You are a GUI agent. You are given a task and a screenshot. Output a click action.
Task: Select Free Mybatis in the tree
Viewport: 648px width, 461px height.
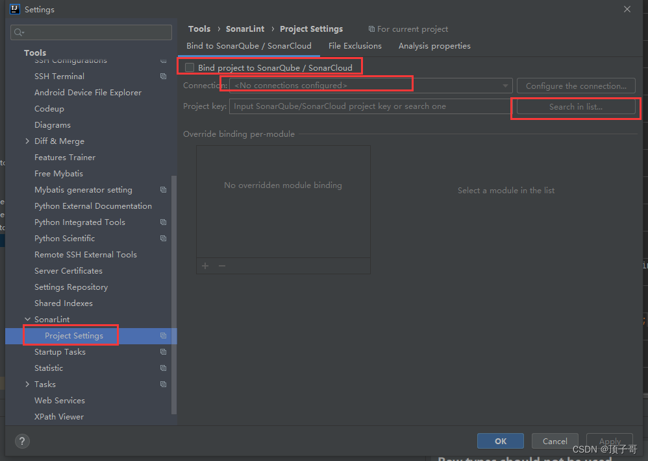tap(58, 173)
